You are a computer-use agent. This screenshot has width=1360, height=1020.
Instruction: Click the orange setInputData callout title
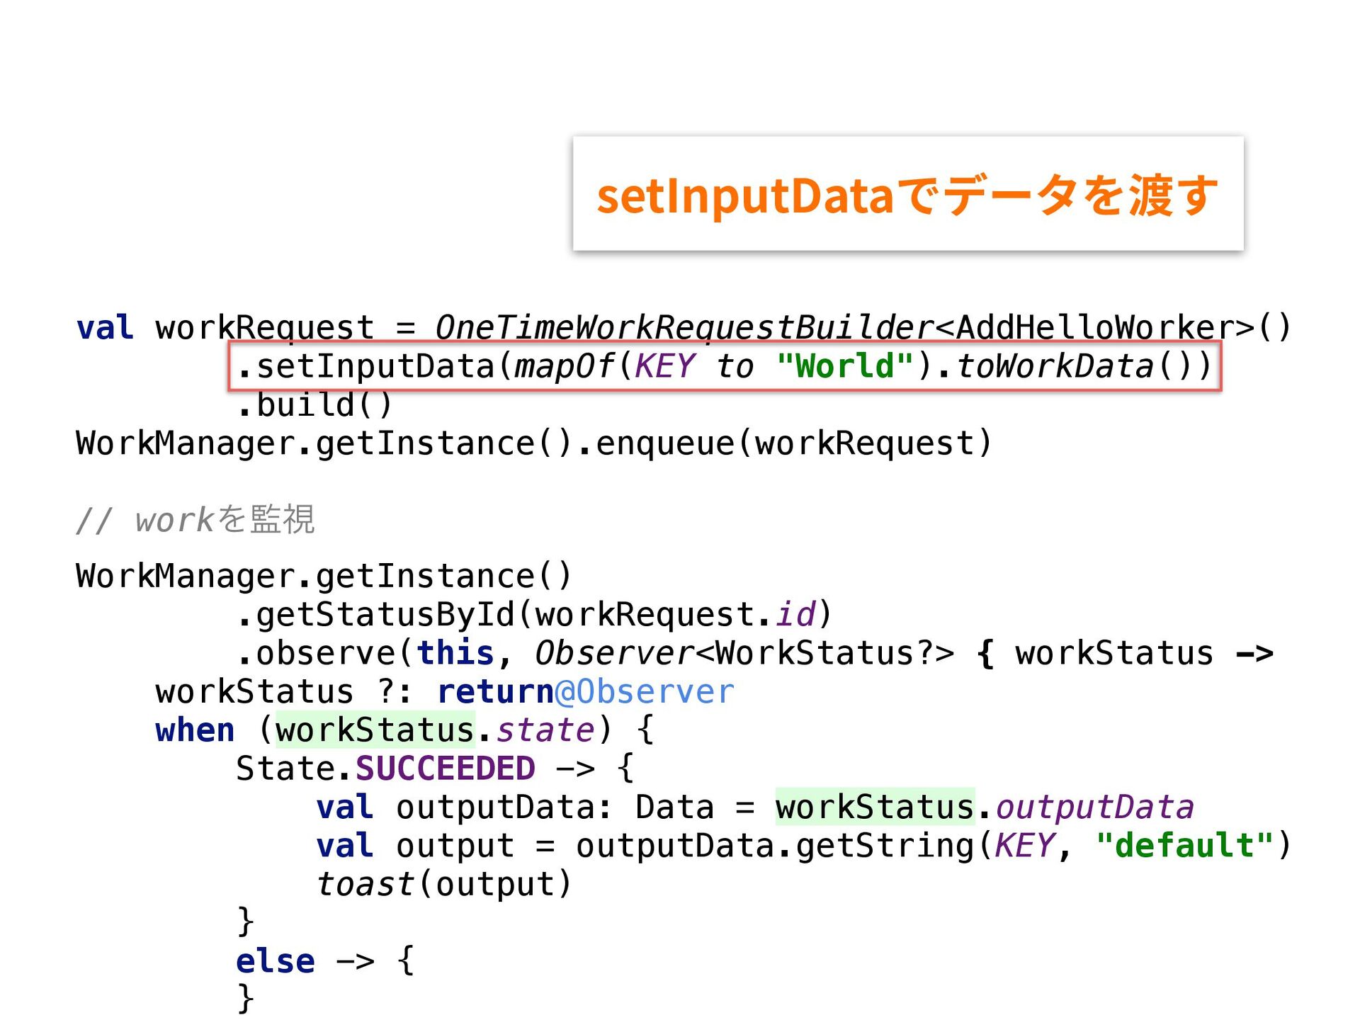pos(907,195)
